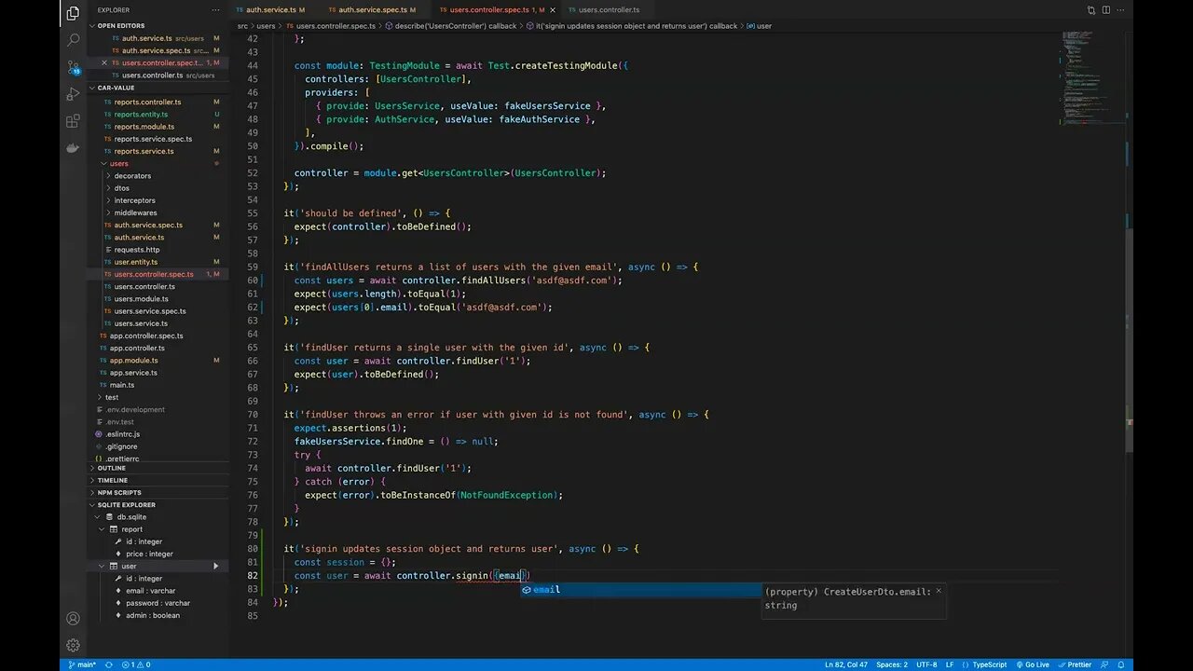Open Source Control view with 15 badge
This screenshot has height=671, width=1193.
tap(73, 67)
